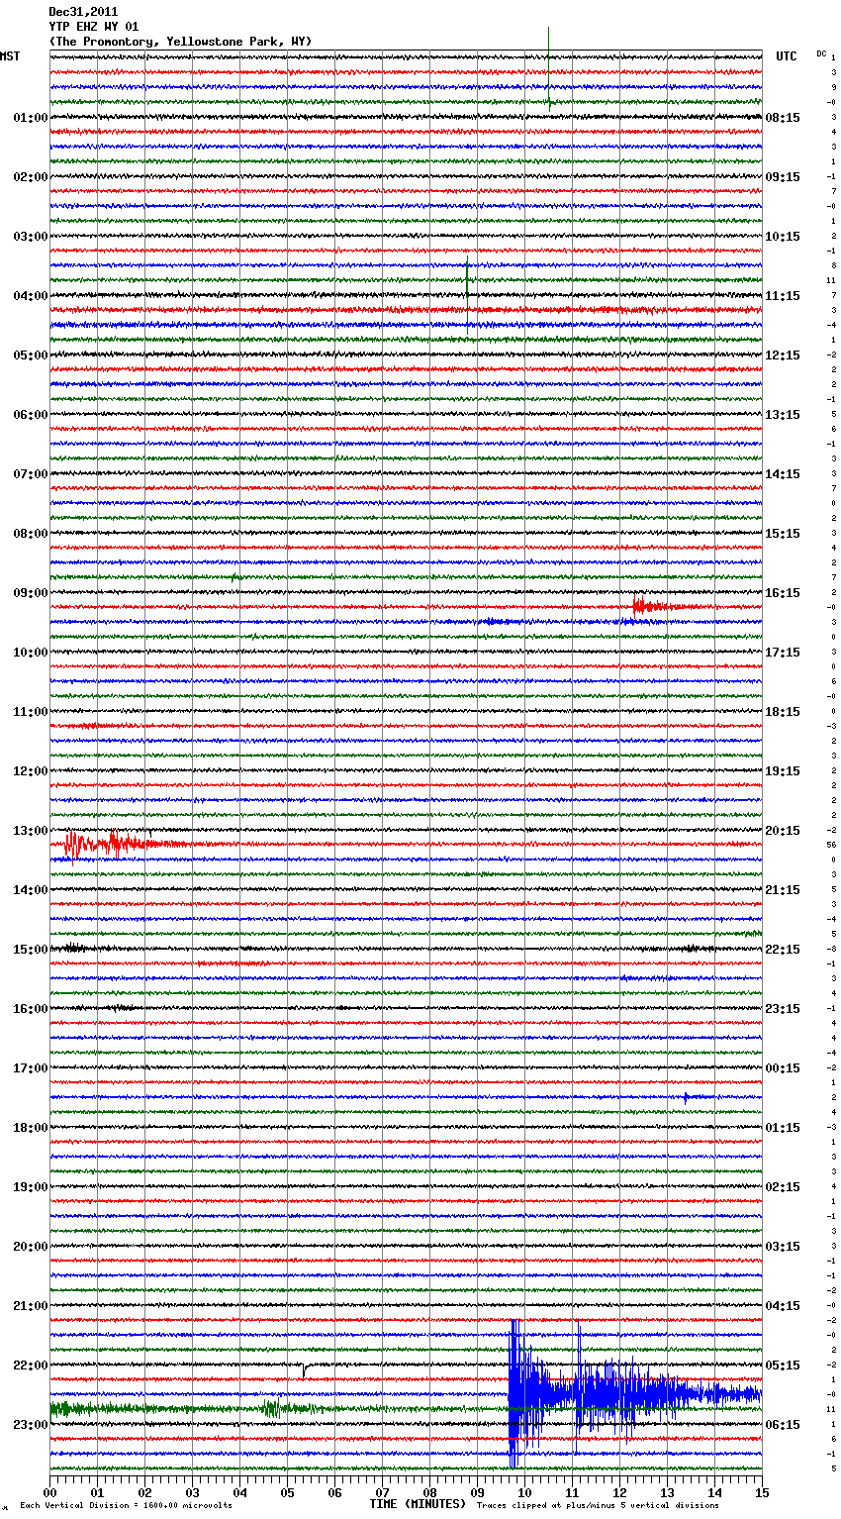
Task: Click the 16:15 UTC time label
Action: 783,593
